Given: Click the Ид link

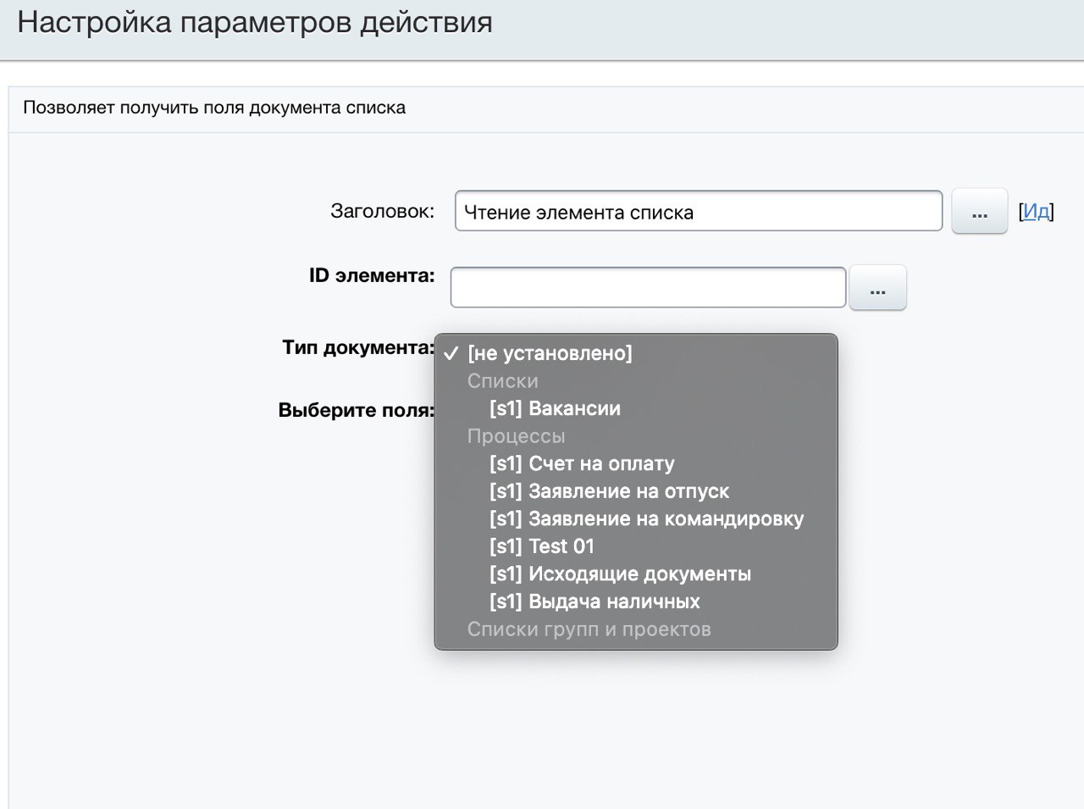Looking at the screenshot, I should click(x=1036, y=212).
